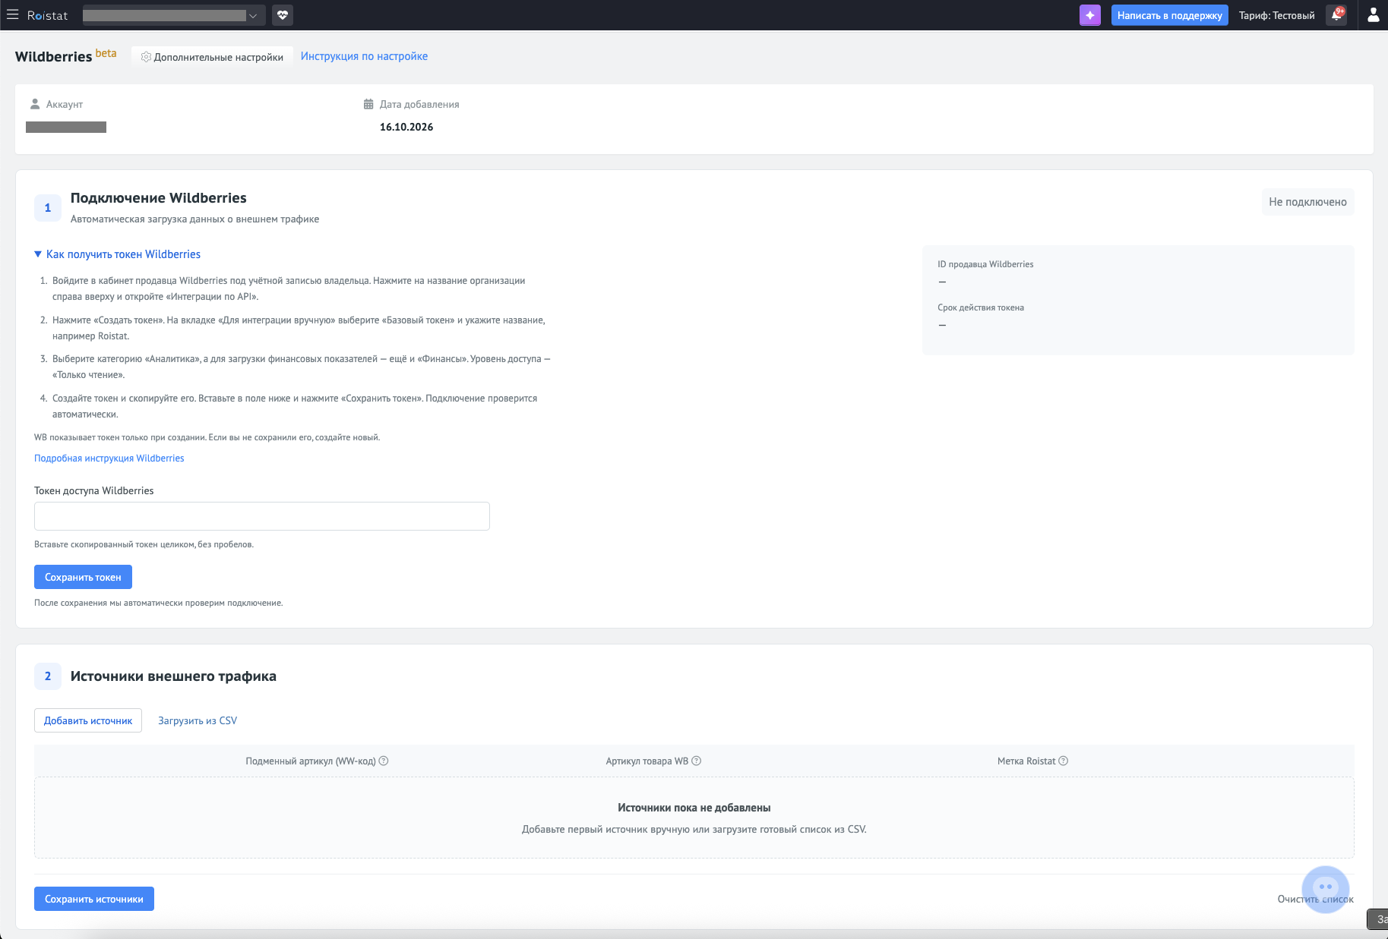
Task: Click Загрузить из CSV link
Action: (x=198, y=720)
